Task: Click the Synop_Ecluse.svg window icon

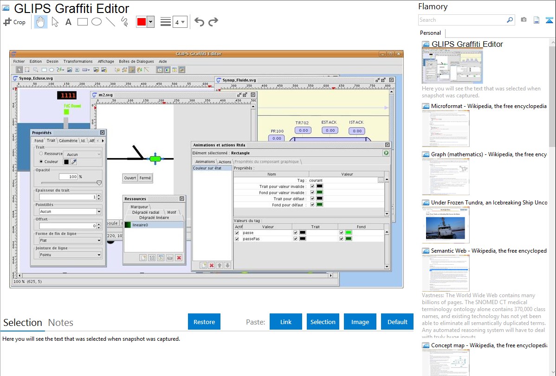Action: (x=15, y=78)
